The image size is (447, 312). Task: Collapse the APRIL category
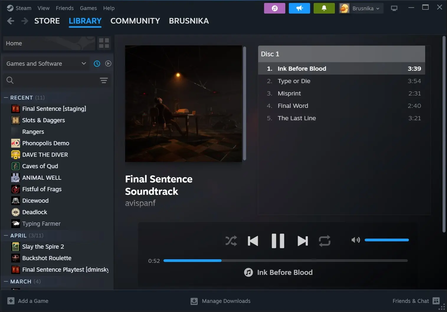(6, 235)
